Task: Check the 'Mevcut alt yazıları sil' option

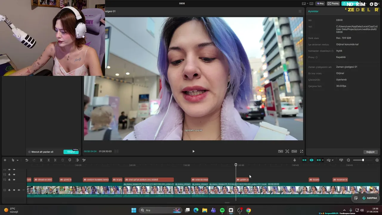Action: (x=30, y=152)
